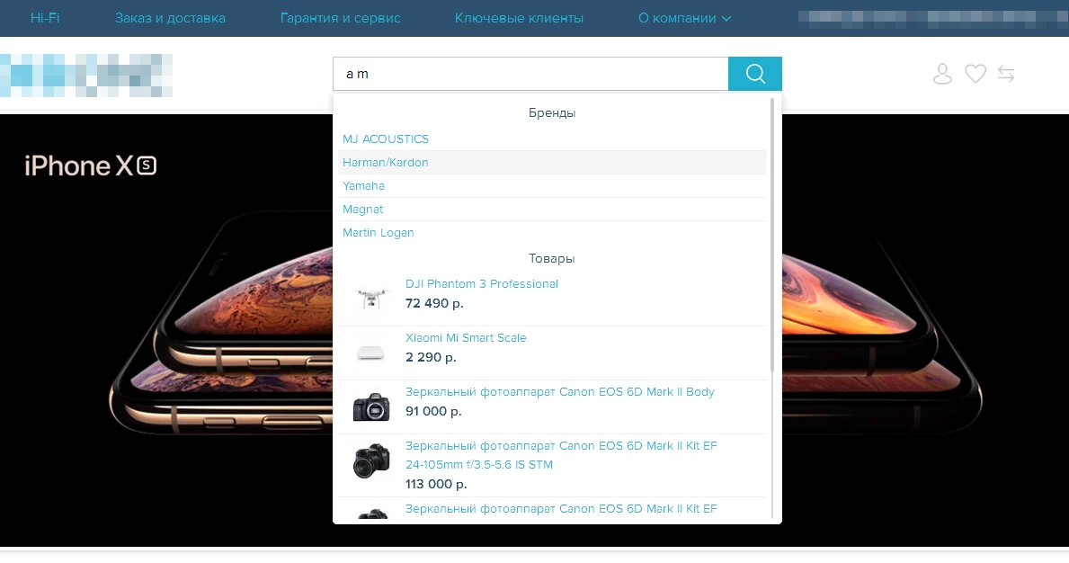Click the search magnifier button
Viewport: 1069px width, 563px height.
[754, 74]
